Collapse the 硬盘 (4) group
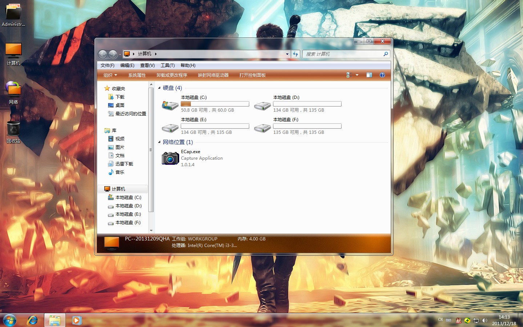Image resolution: width=523 pixels, height=327 pixels. click(x=159, y=88)
